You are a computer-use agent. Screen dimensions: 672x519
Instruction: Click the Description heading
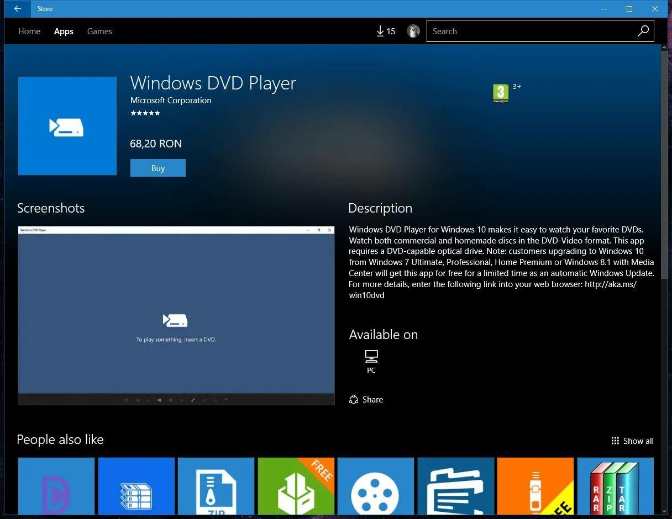click(380, 208)
